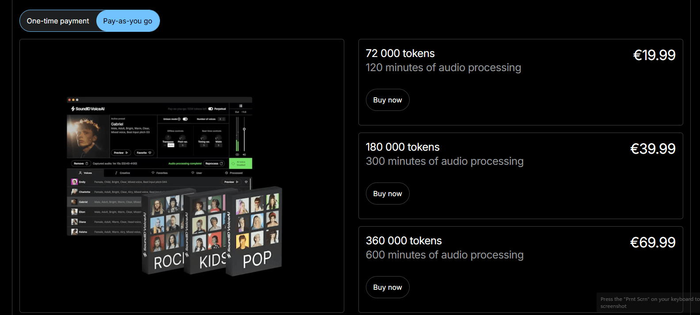The width and height of the screenshot is (700, 315).
Task: Select the Pay-as-you go tab
Action: tap(128, 21)
